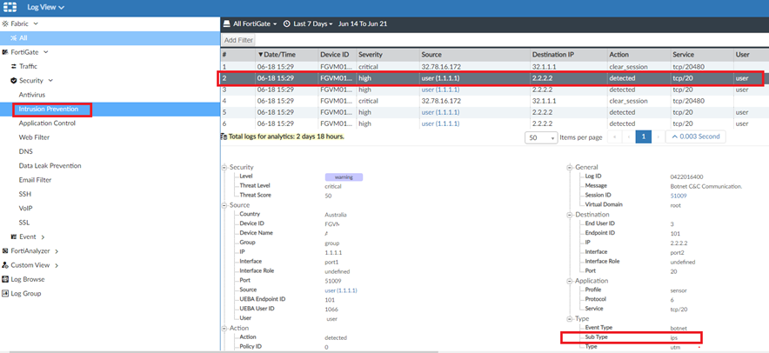Viewport: 769px width, 353px height.
Task: Collapse the General section in log details
Action: [569, 167]
